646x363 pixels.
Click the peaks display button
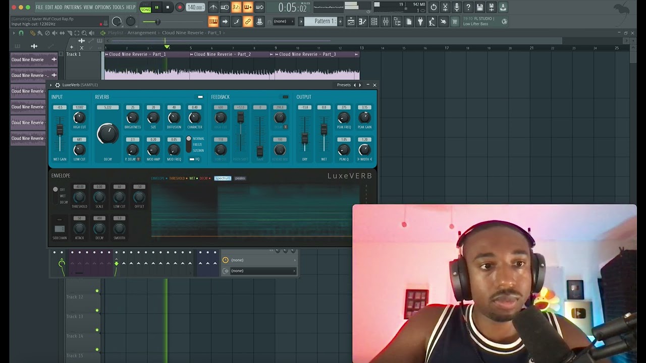coord(240,178)
